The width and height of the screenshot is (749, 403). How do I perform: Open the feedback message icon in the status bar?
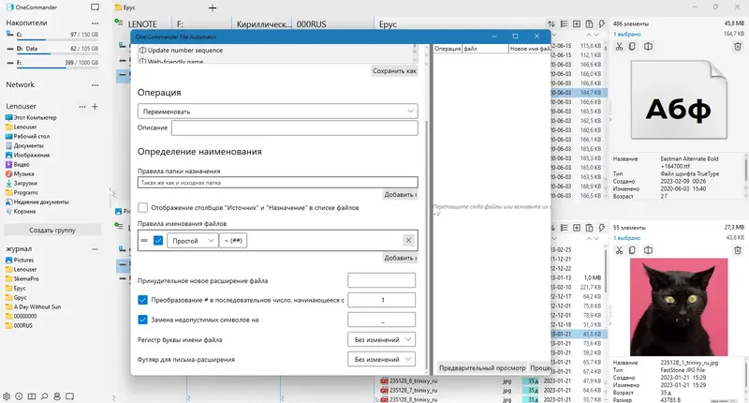69,396
